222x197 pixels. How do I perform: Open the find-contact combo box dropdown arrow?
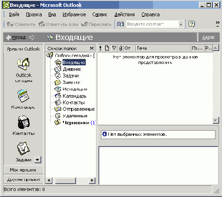point(181,24)
